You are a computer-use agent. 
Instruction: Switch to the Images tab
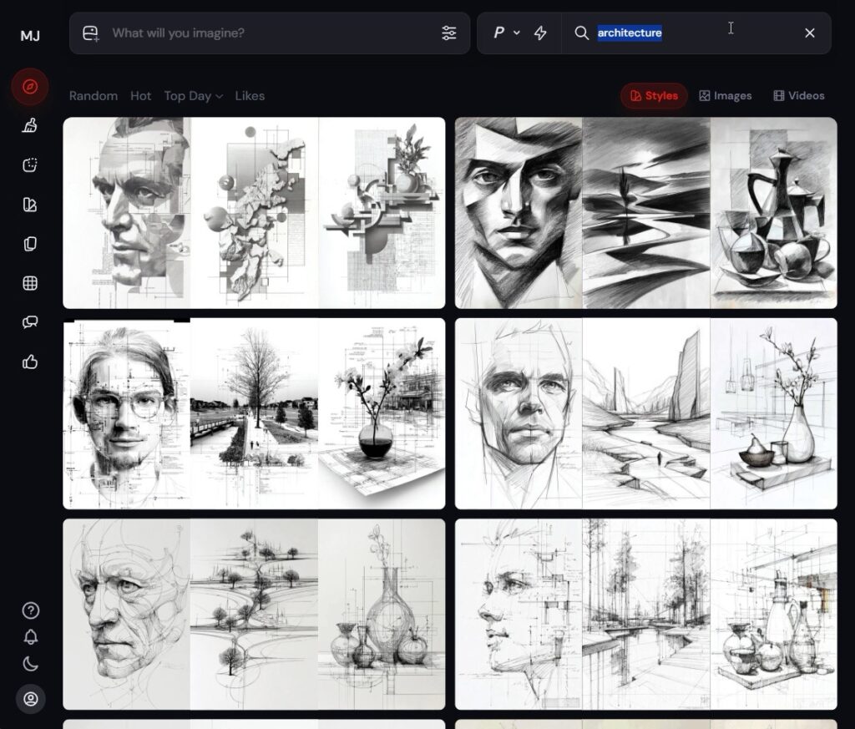(x=725, y=96)
